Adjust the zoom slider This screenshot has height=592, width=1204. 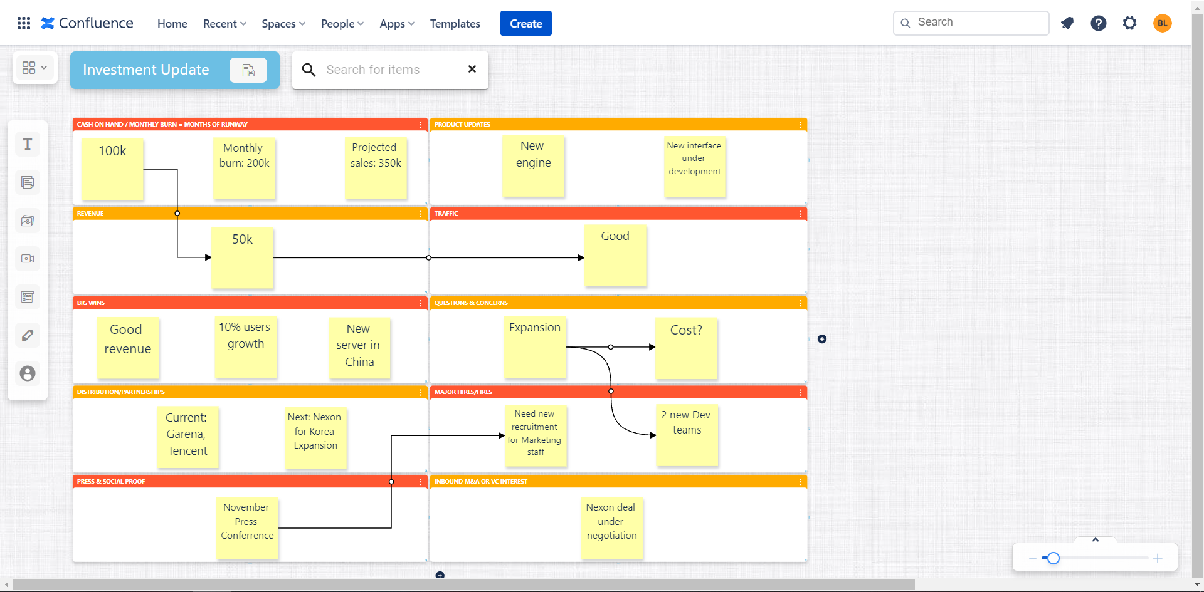pyautogui.click(x=1053, y=558)
